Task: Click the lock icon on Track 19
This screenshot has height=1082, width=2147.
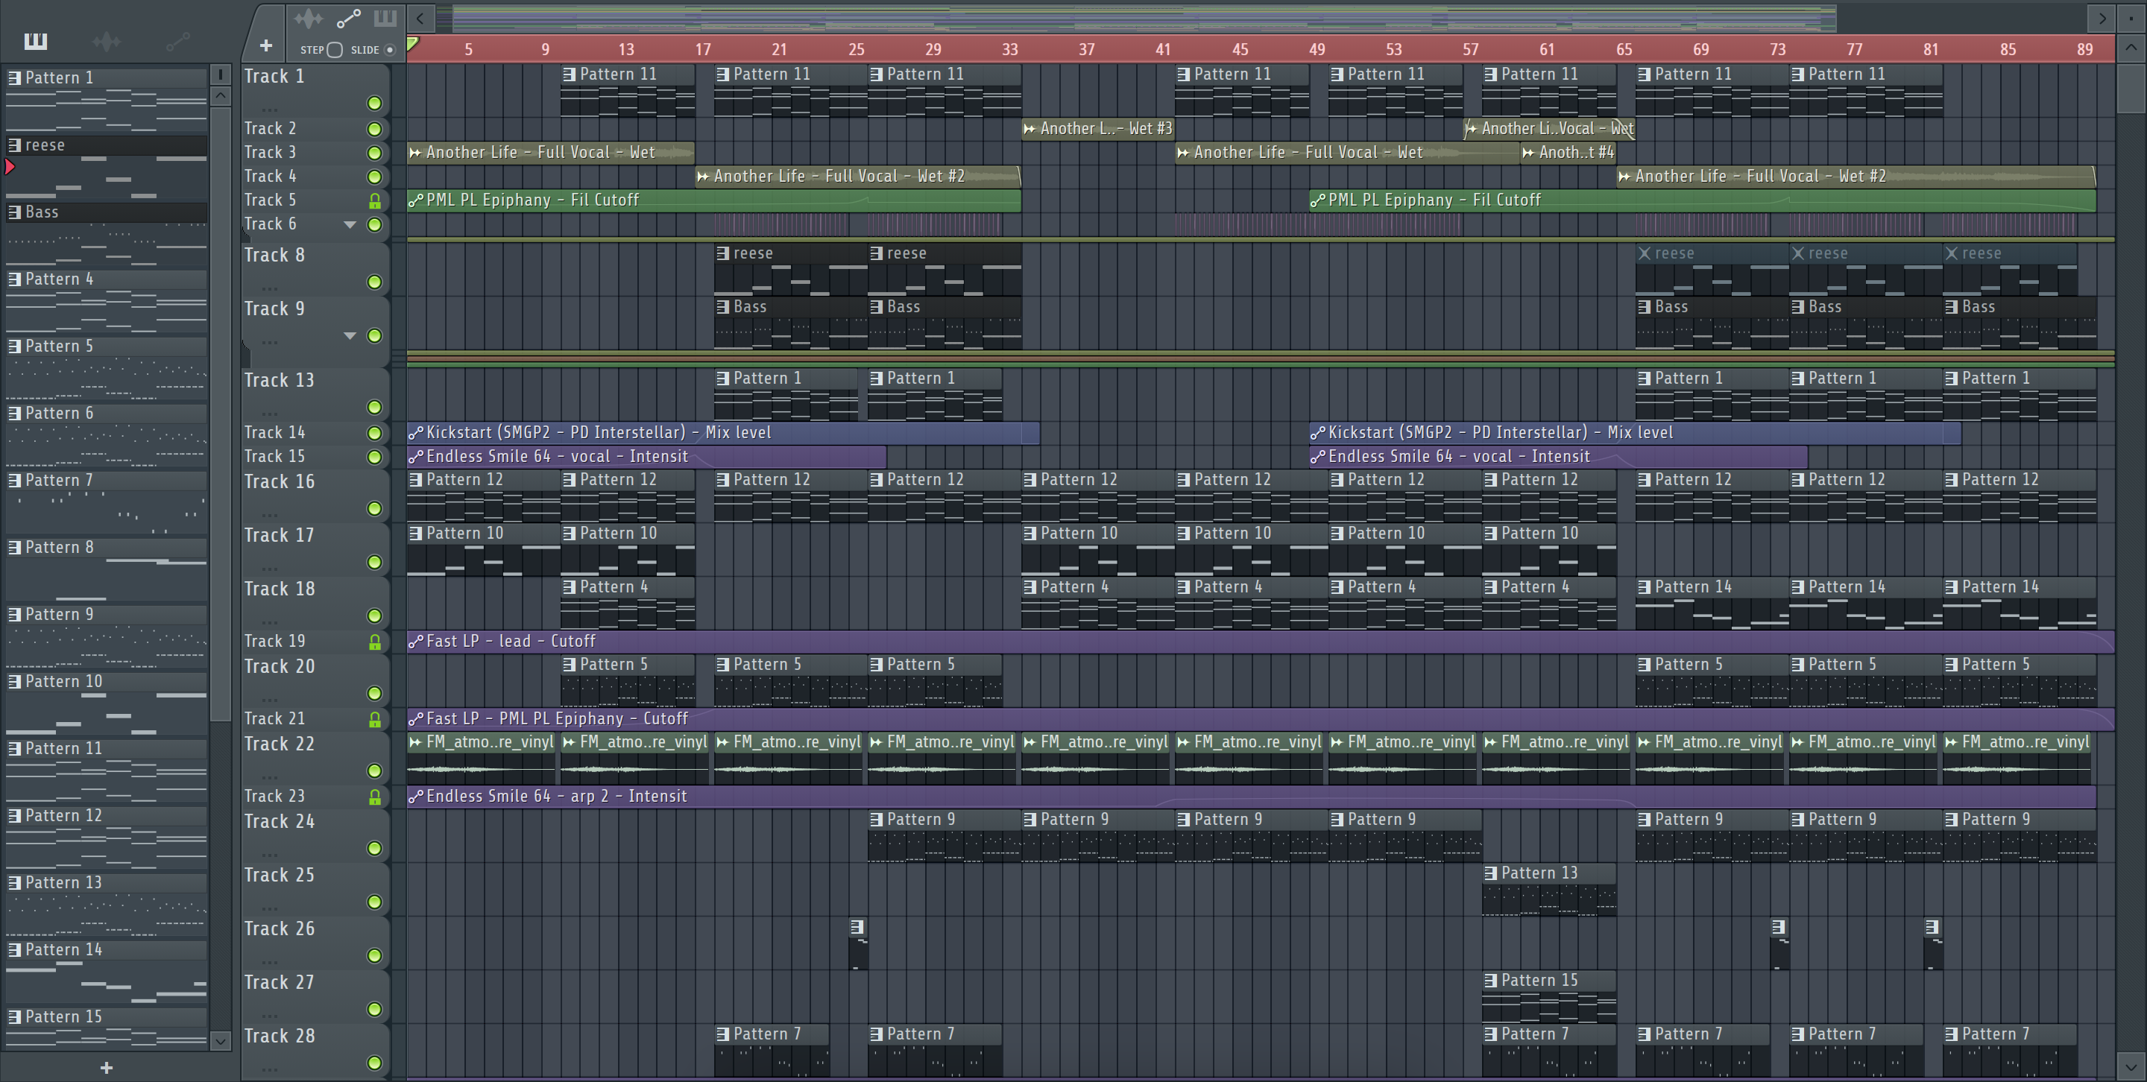Action: coord(375,642)
